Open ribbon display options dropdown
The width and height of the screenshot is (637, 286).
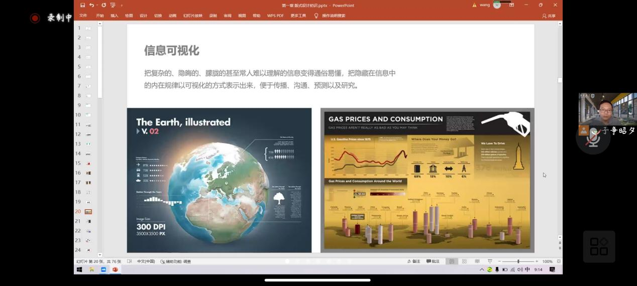coord(511,5)
